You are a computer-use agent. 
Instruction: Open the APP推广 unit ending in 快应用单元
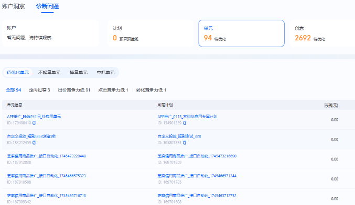pos(34,117)
